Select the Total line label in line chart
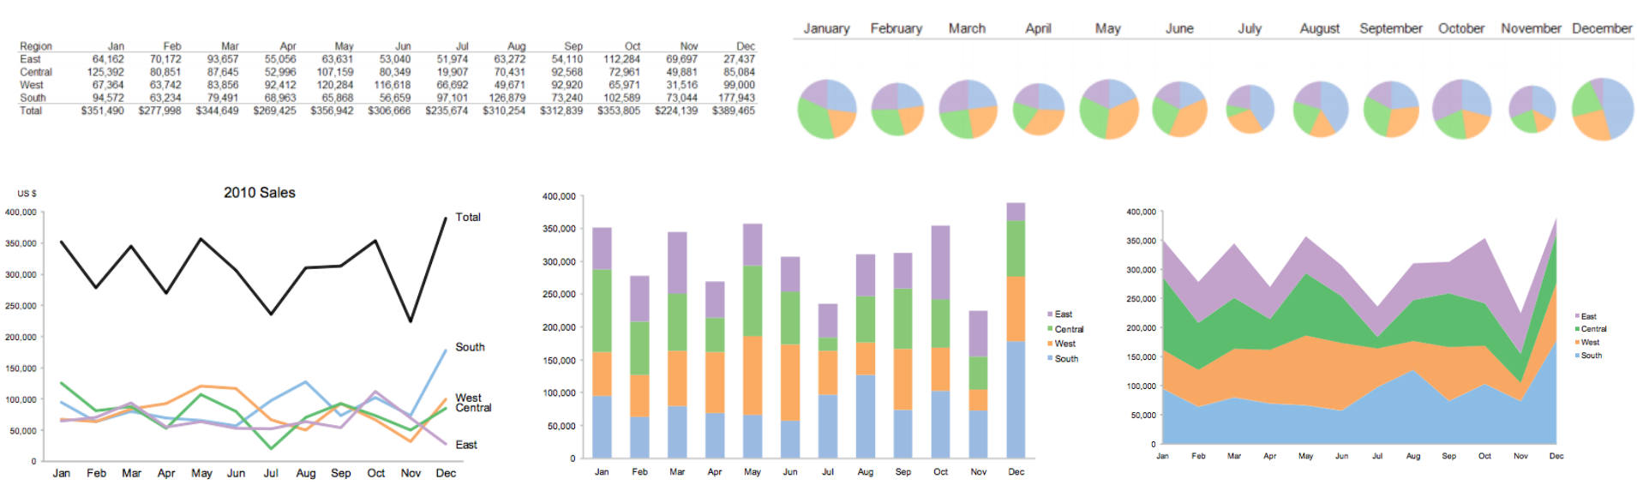Viewport: 1637px width, 503px height. pyautogui.click(x=468, y=217)
